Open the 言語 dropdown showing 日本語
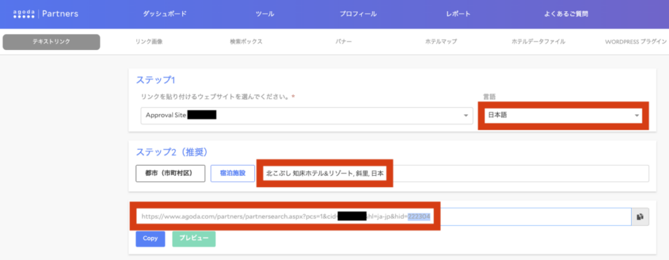This screenshot has width=669, height=260. [x=563, y=115]
